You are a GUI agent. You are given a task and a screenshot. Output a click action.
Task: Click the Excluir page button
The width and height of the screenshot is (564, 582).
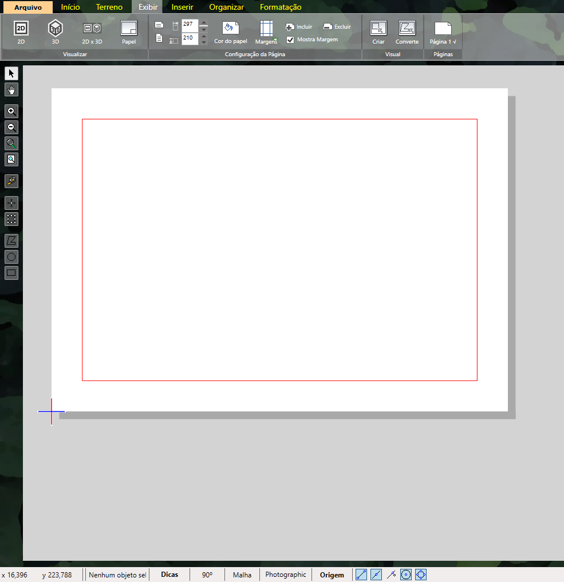tap(337, 27)
